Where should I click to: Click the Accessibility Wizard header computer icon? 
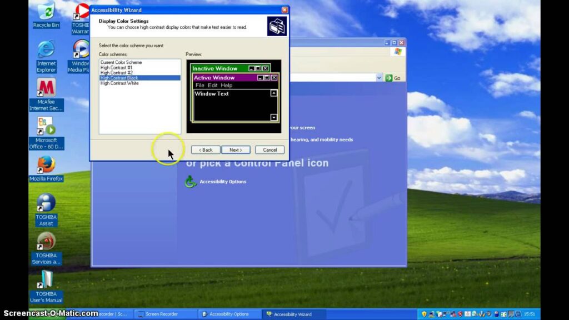(x=277, y=26)
